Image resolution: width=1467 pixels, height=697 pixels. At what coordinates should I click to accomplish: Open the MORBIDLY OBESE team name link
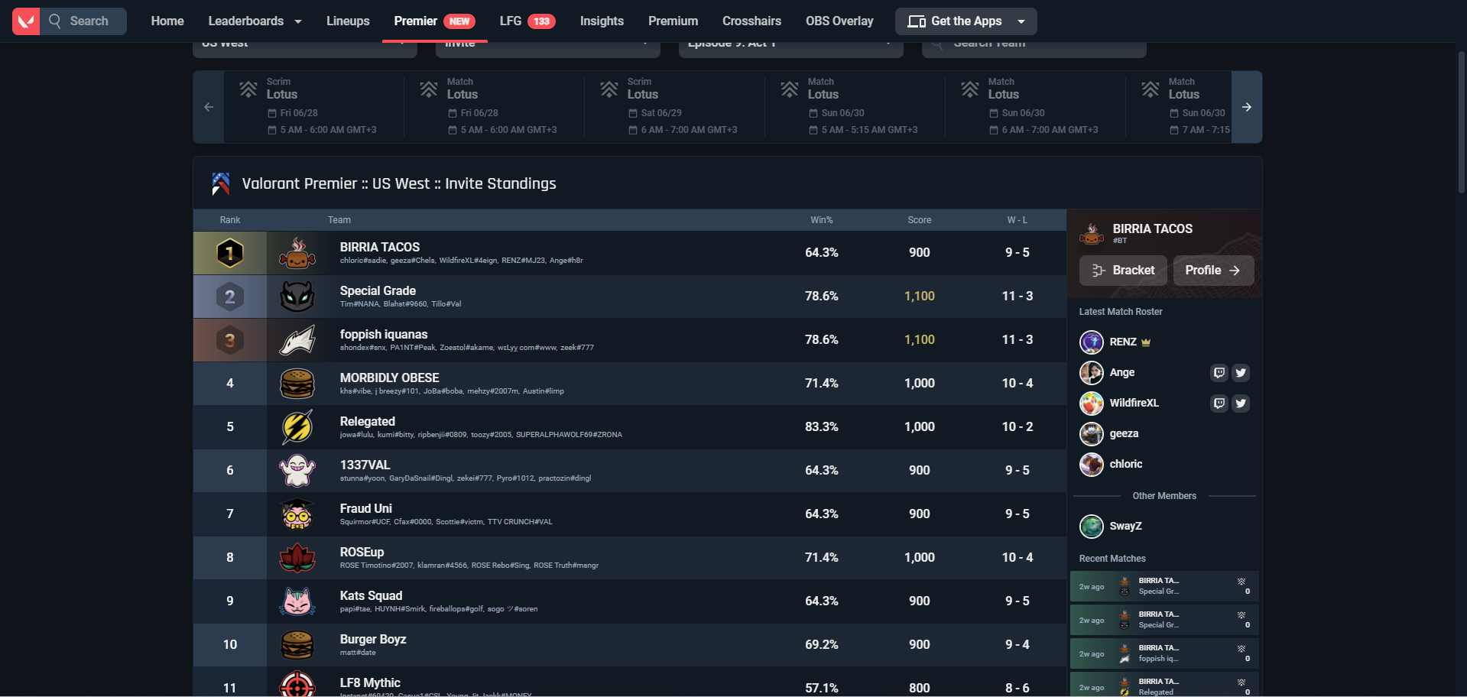click(x=390, y=378)
